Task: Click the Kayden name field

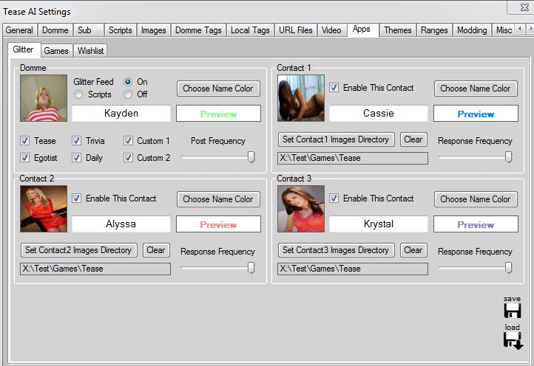Action: click(121, 113)
